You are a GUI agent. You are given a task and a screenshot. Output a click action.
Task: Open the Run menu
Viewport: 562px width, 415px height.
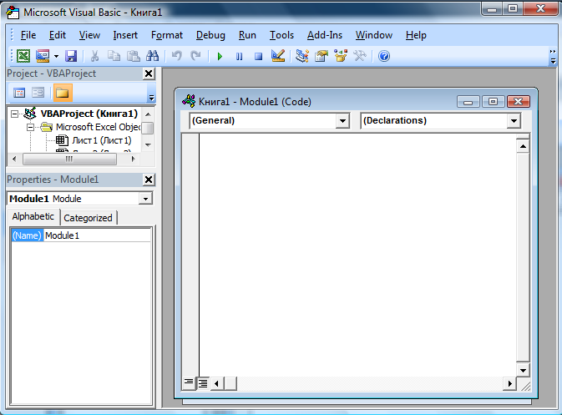(247, 35)
